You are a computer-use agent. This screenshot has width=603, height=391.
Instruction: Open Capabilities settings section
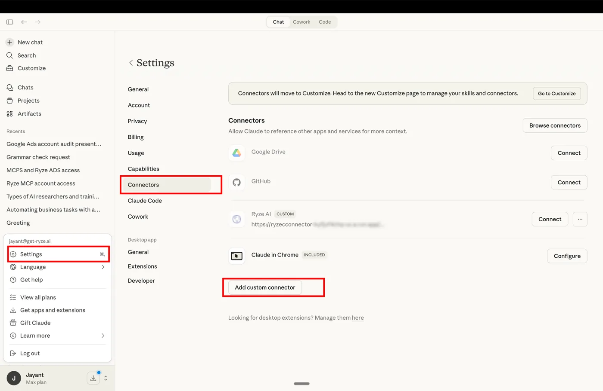[x=143, y=169]
